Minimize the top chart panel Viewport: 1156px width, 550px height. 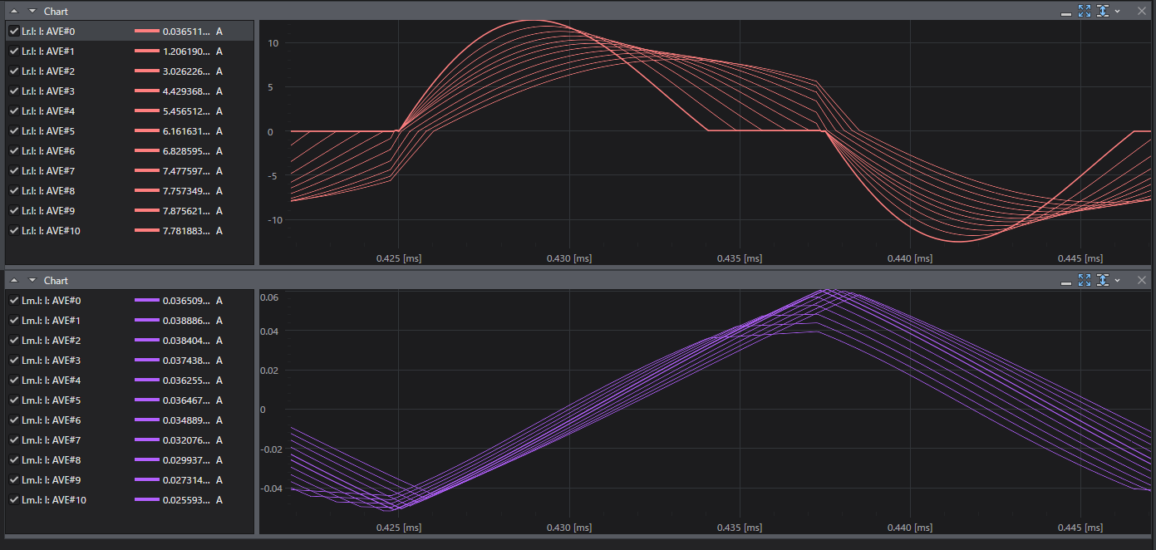tap(1066, 12)
